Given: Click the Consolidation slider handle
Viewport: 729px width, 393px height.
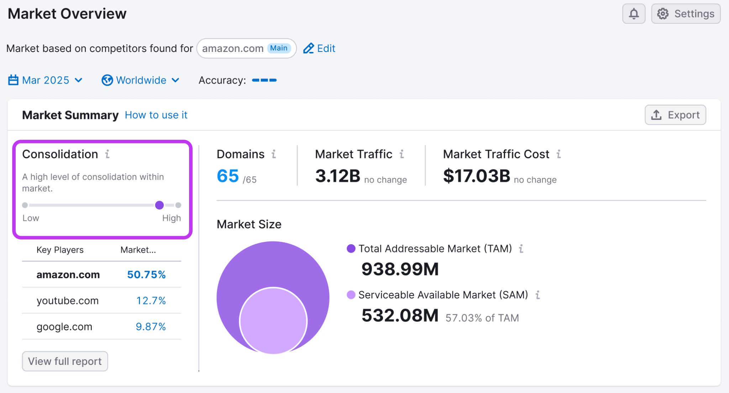Looking at the screenshot, I should (x=159, y=205).
